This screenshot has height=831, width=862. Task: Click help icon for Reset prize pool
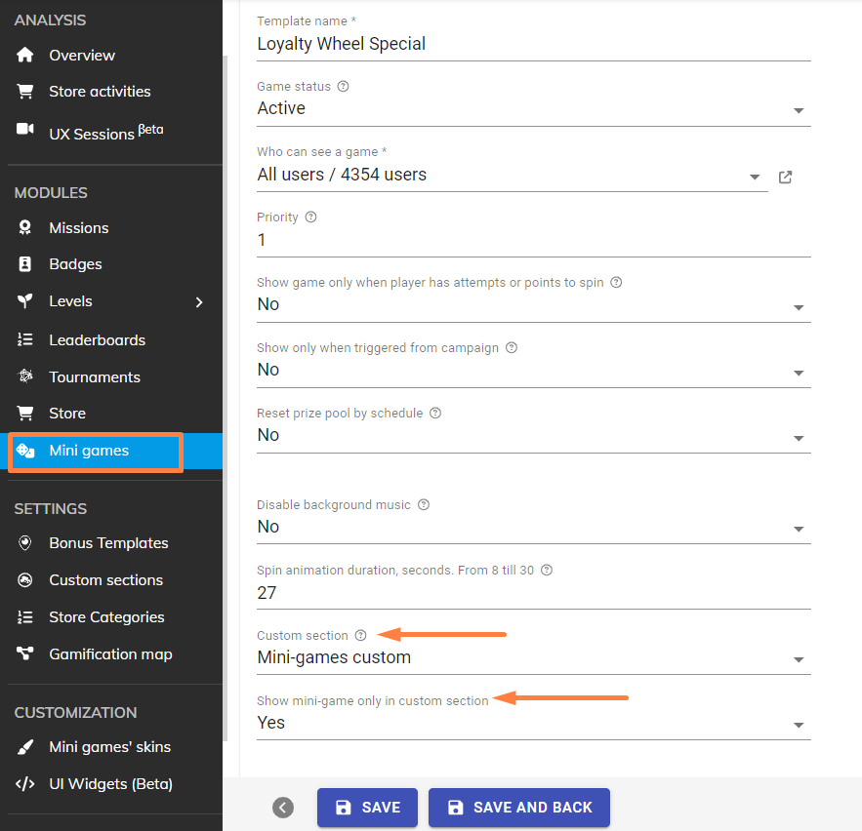pos(435,413)
